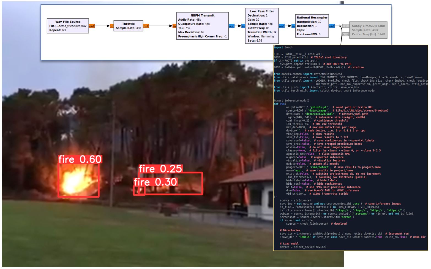Click the fire 0.25 detection label
This screenshot has height=269, width=431.
pos(160,169)
